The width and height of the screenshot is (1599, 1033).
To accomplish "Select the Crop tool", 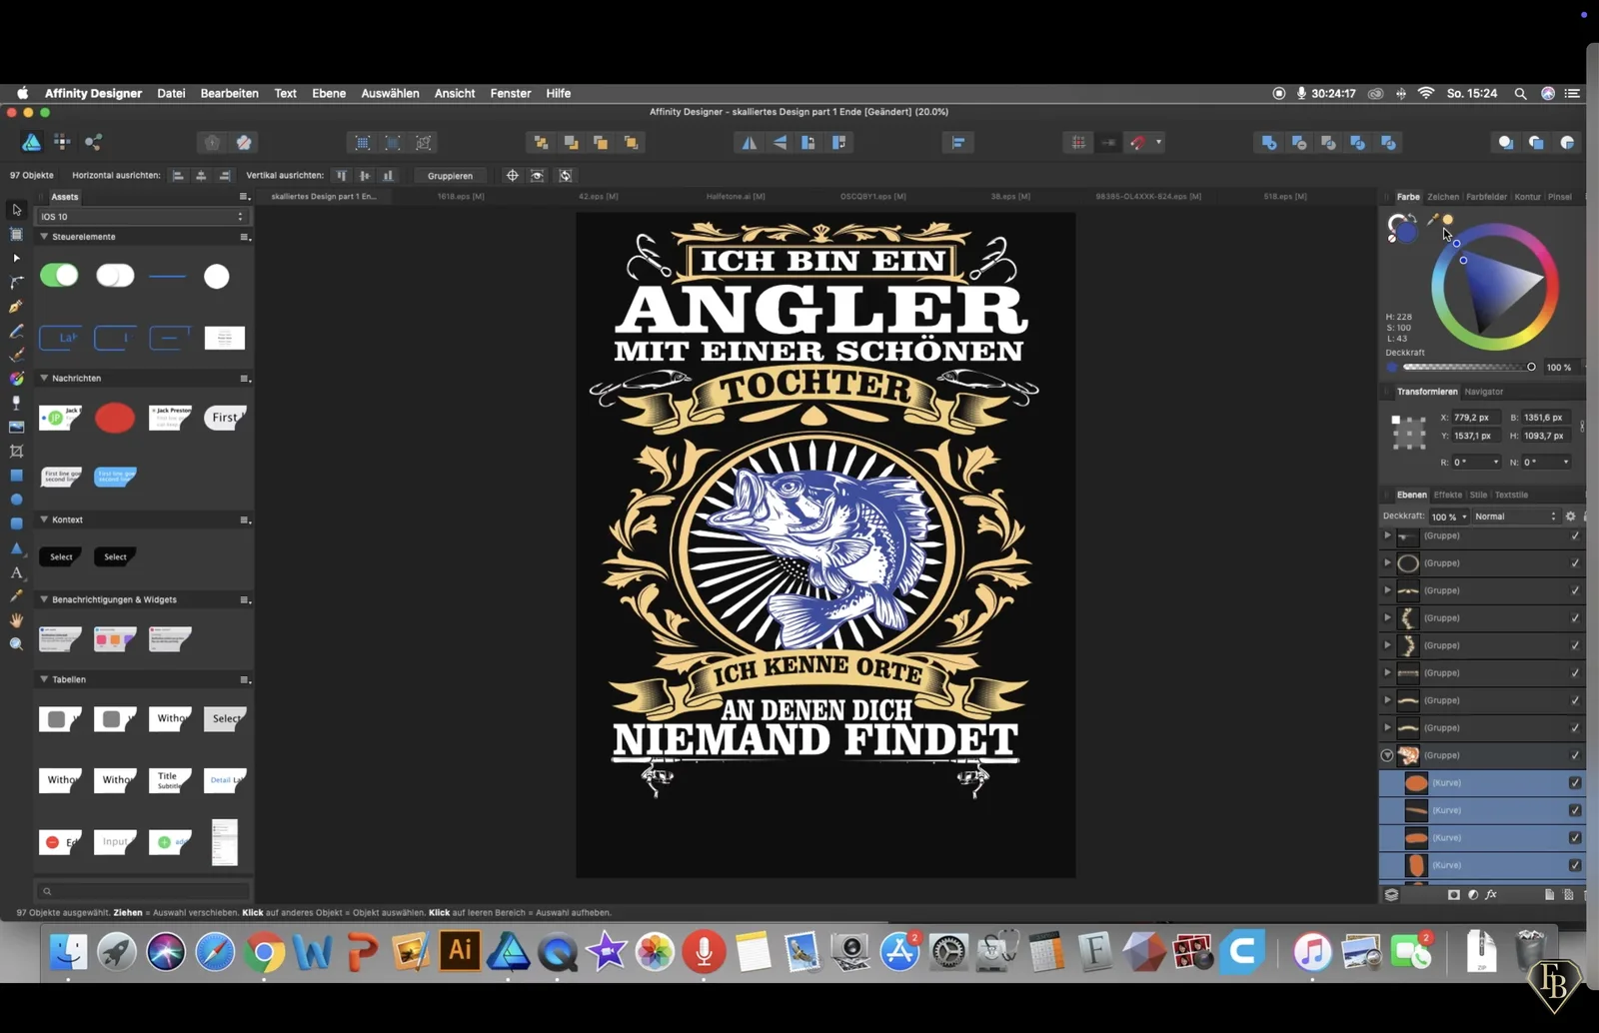I will pos(16,452).
